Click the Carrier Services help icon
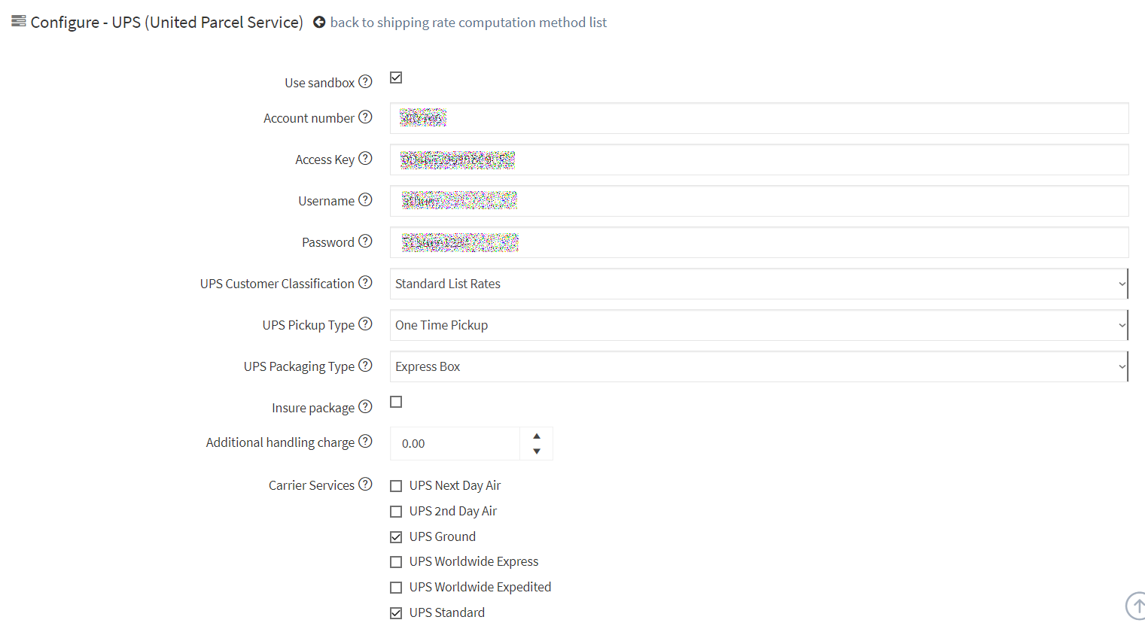The width and height of the screenshot is (1145, 626). [x=365, y=484]
